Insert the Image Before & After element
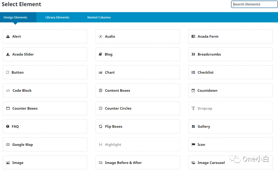278x171 pixels. tap(137, 163)
